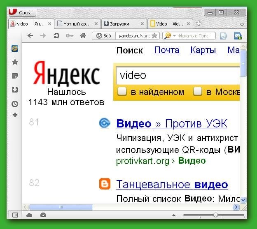Open the tabs and windows toolbar icon
257x229 pixels.
coord(223,36)
